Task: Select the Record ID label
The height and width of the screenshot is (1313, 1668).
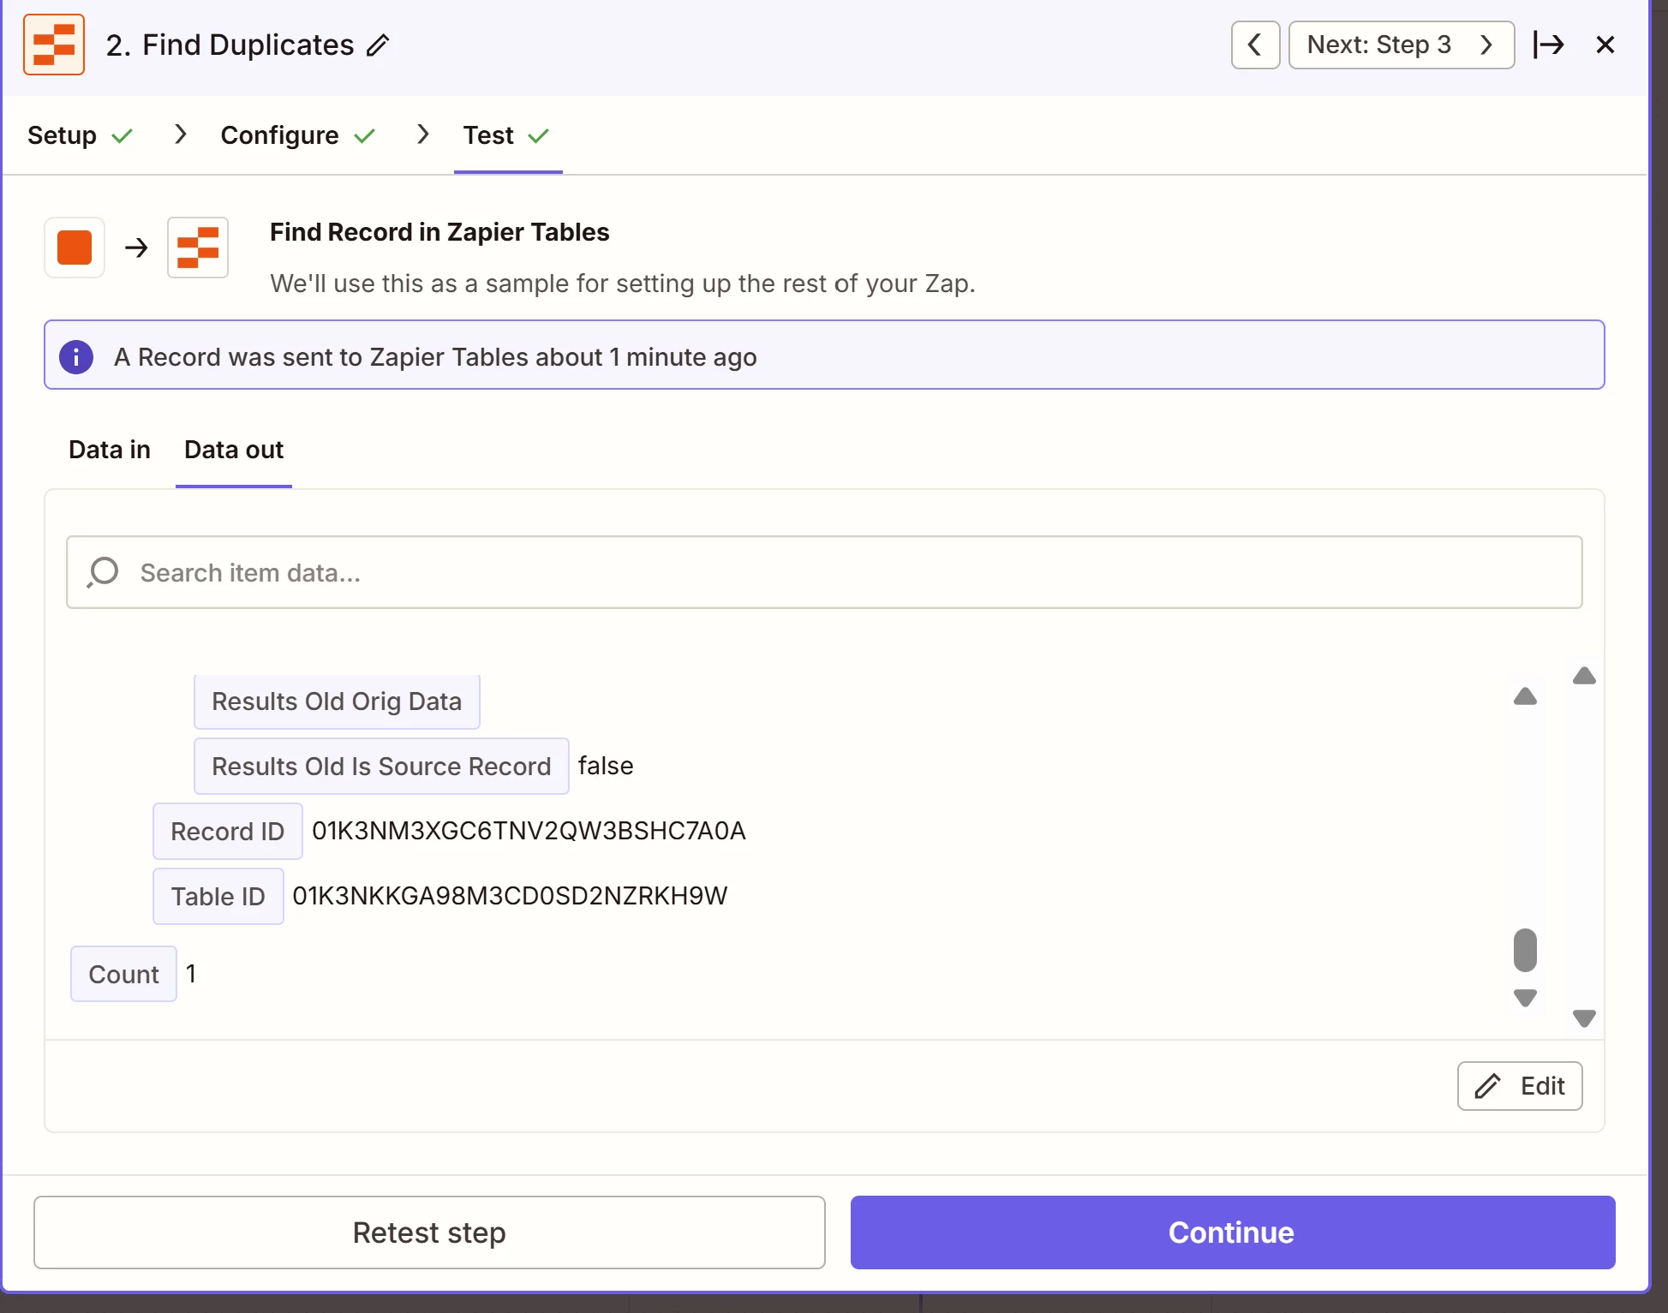Action: click(227, 832)
